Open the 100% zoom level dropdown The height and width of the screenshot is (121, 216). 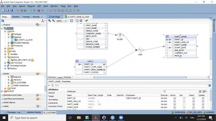tap(65, 21)
